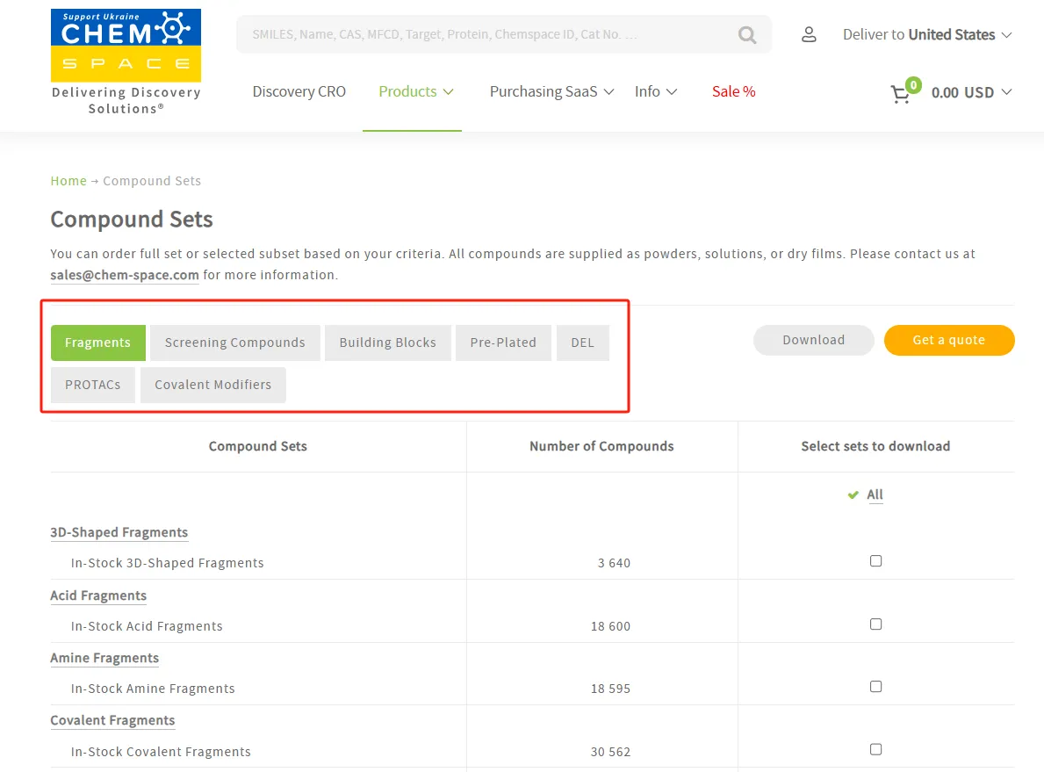Open the shopping cart icon
This screenshot has height=772, width=1044.
900,94
